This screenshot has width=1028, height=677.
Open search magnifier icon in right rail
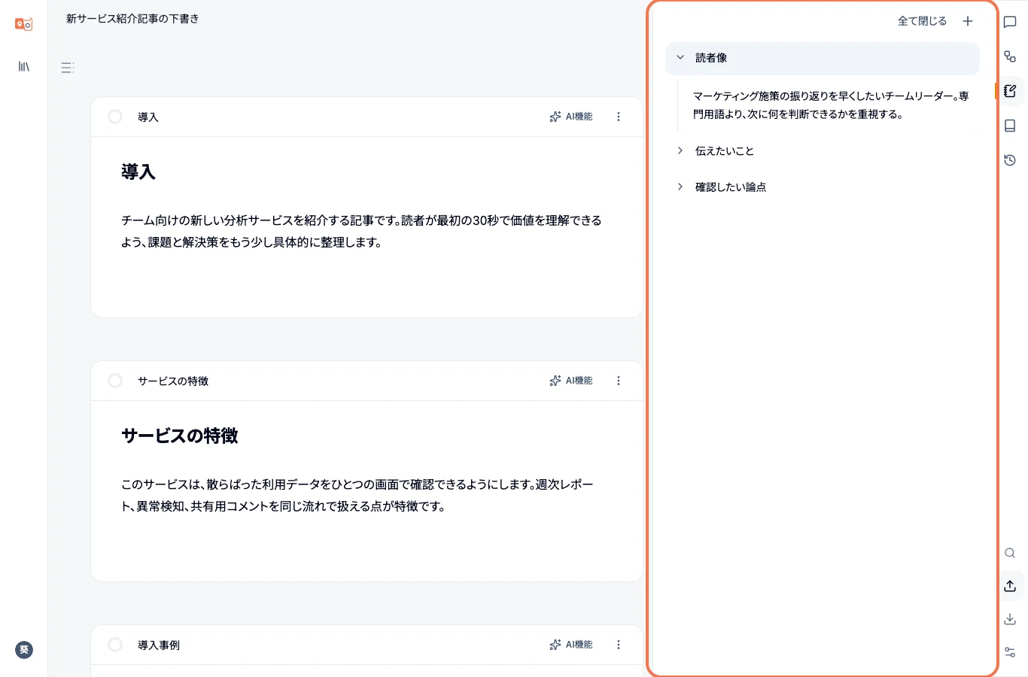point(1010,553)
